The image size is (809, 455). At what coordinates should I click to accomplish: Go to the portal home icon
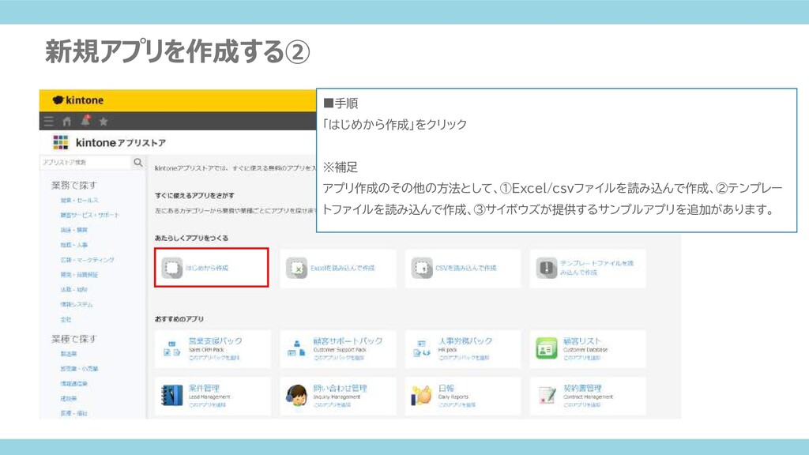(66, 121)
